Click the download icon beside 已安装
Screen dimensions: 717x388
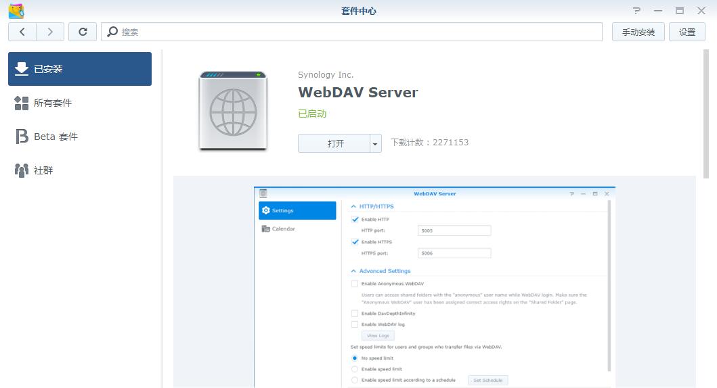tap(22, 69)
